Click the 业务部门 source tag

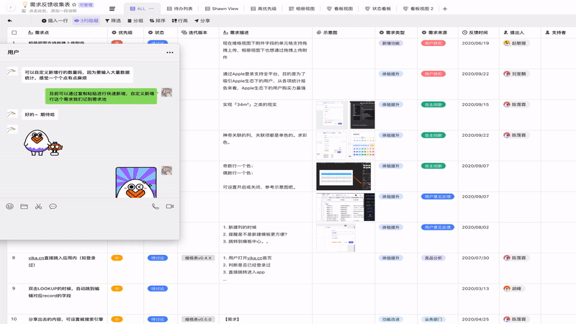coord(433,319)
